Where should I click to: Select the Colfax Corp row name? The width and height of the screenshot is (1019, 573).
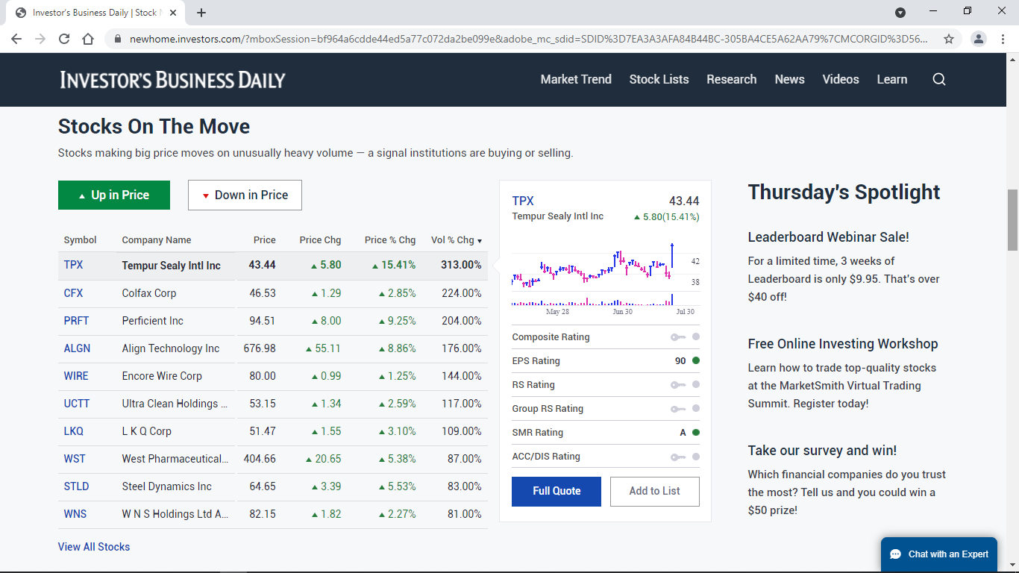tap(149, 293)
